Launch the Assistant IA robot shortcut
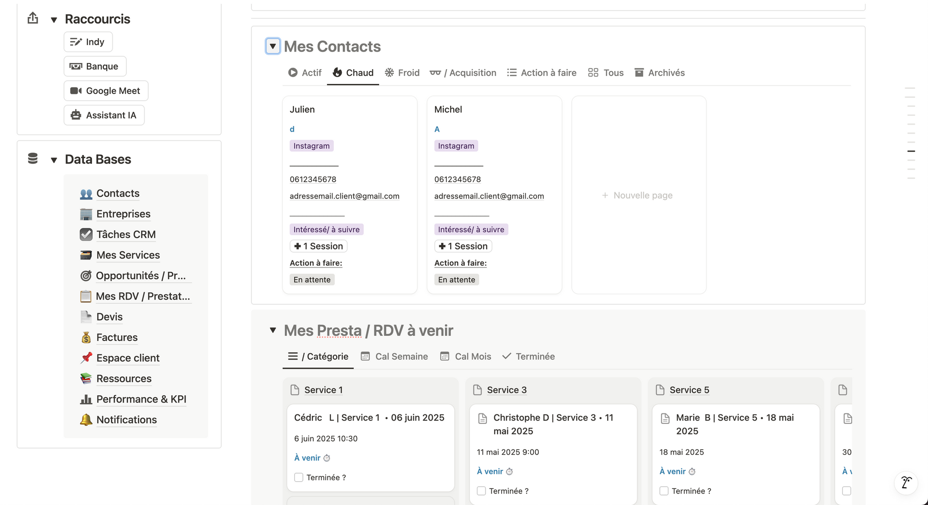 pos(104,115)
